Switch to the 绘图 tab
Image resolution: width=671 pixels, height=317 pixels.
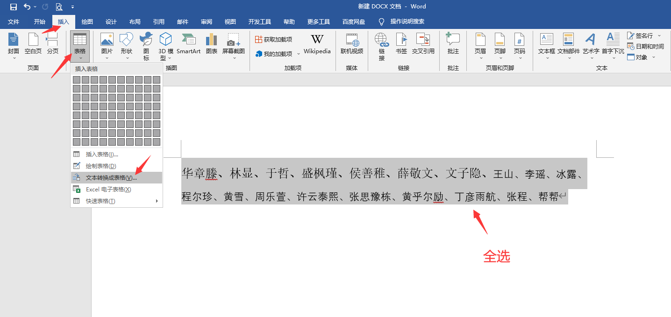pyautogui.click(x=87, y=22)
